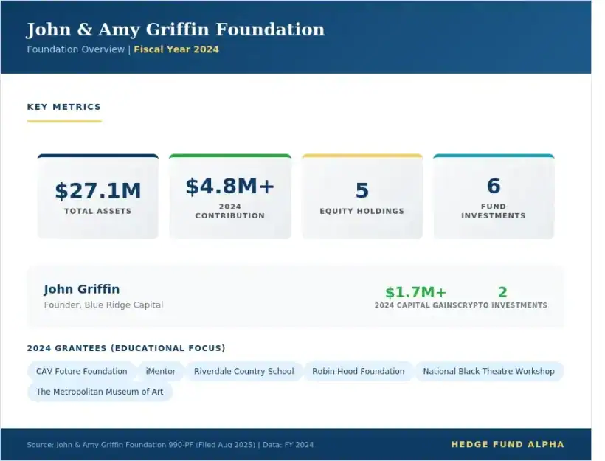605x461 pixels.
Task: Select the Fiscal Year 2024 label
Action: tap(176, 49)
